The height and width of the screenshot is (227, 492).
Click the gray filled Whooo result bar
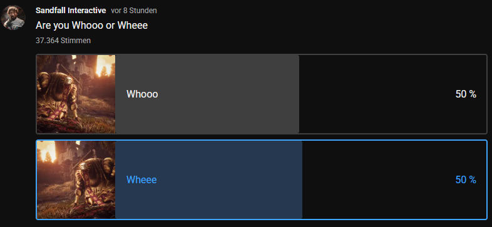[x=207, y=94]
